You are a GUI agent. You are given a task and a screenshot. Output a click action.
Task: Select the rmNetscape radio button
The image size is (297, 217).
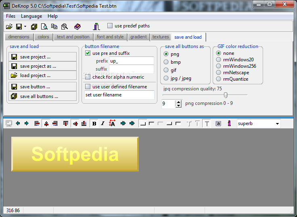tap(219, 73)
